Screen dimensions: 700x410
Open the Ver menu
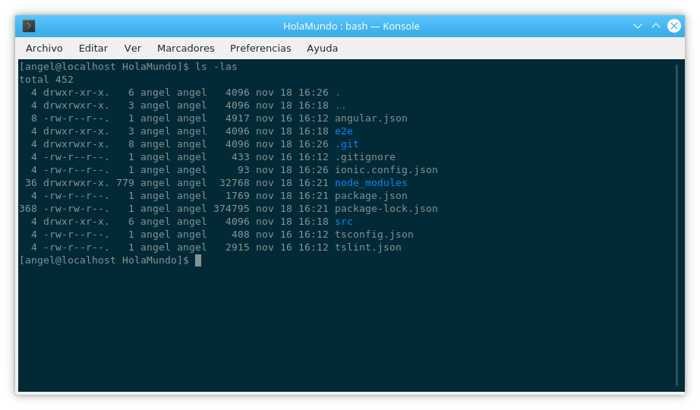coord(133,49)
